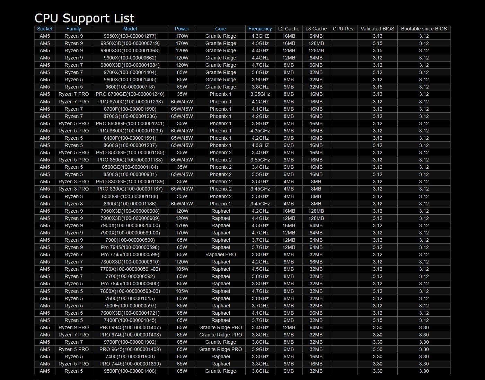Click the PRO 9945(100-000001407) model cell
The height and width of the screenshot is (380, 485).
pos(130,327)
